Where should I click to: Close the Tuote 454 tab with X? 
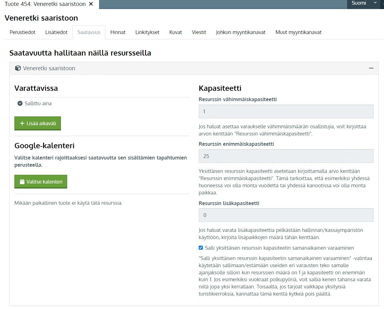91,4
